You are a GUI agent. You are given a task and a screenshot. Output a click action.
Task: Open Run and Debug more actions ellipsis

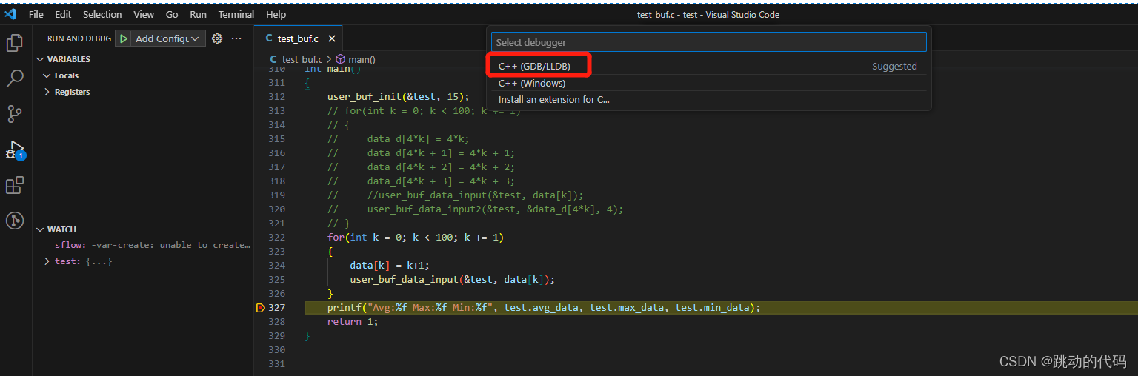tap(236, 38)
